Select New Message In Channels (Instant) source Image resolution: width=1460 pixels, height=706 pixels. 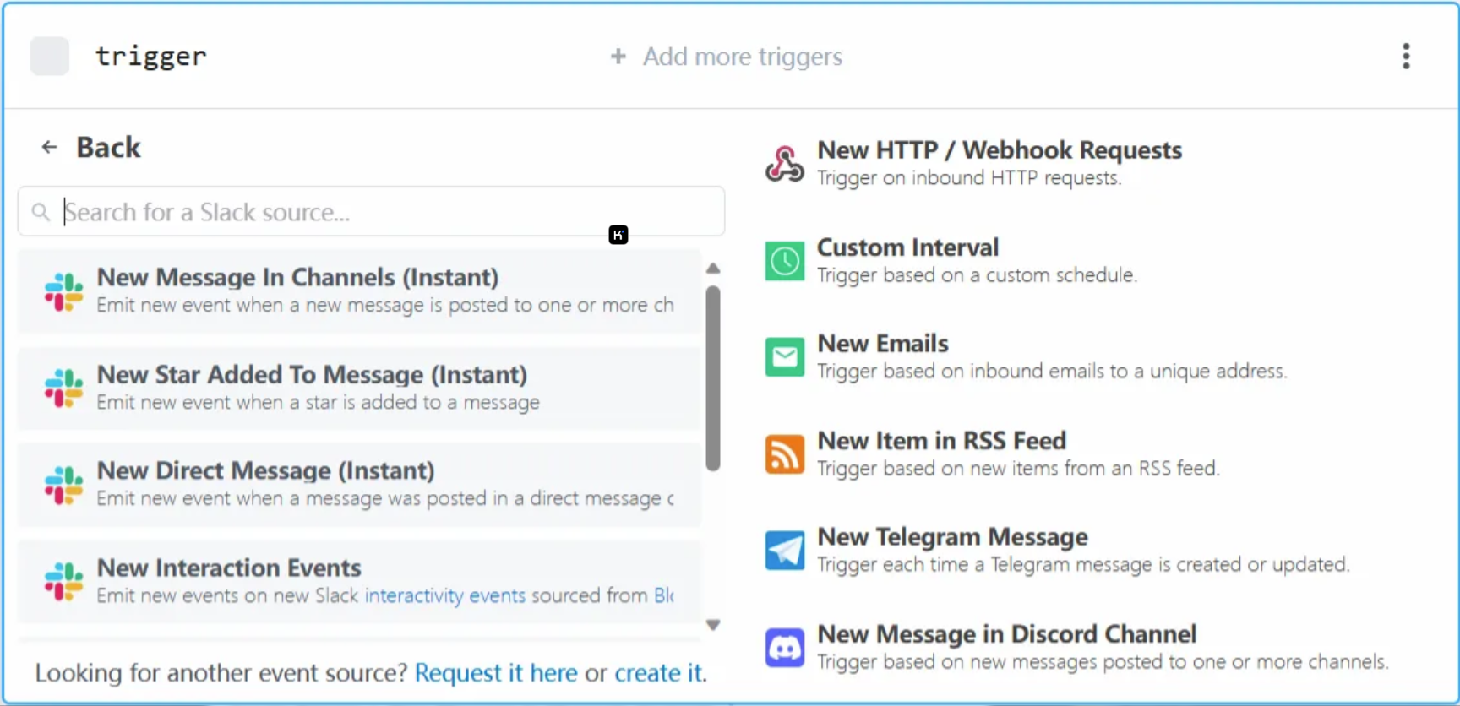359,291
